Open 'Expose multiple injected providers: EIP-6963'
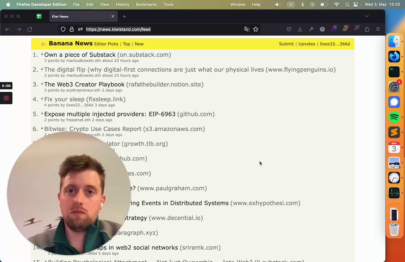The height and width of the screenshot is (262, 405). point(110,114)
